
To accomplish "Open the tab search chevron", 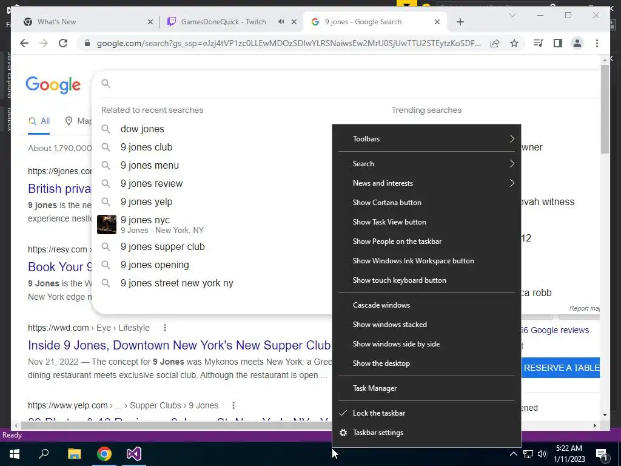I will (x=512, y=15).
